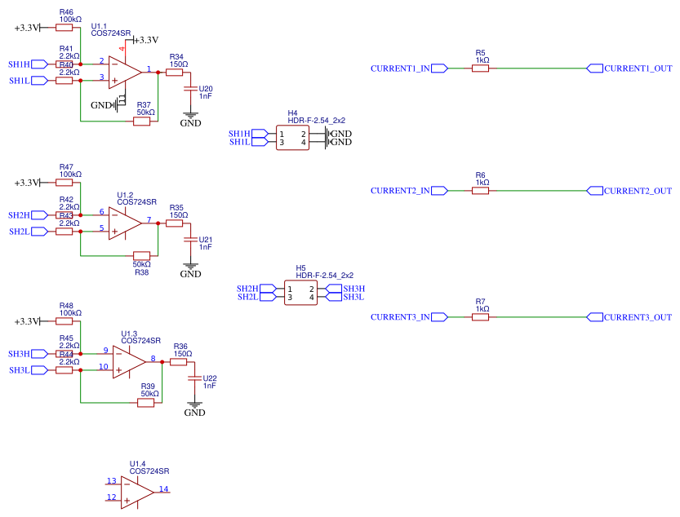The height and width of the screenshot is (517, 680).
Task: Select capacitor U20 1nF symbol
Action: click(190, 89)
